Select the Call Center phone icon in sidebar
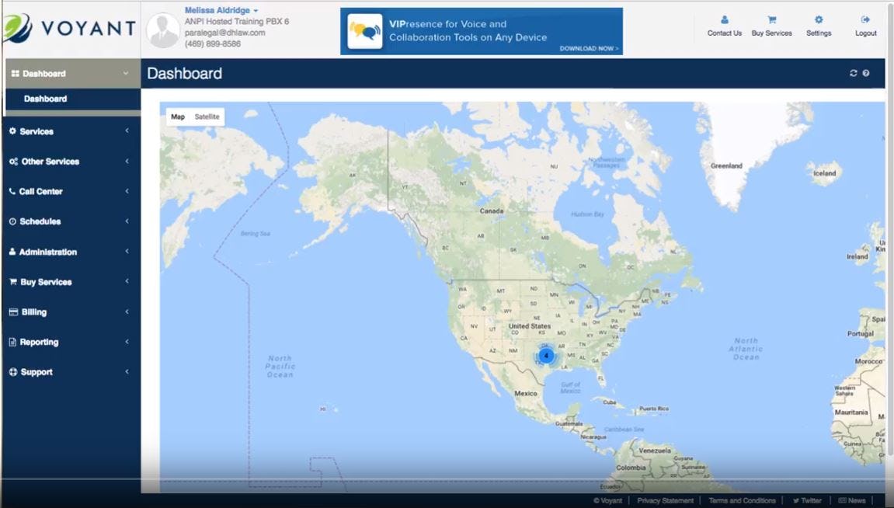Viewport: 894px width, 508px height. [12, 191]
